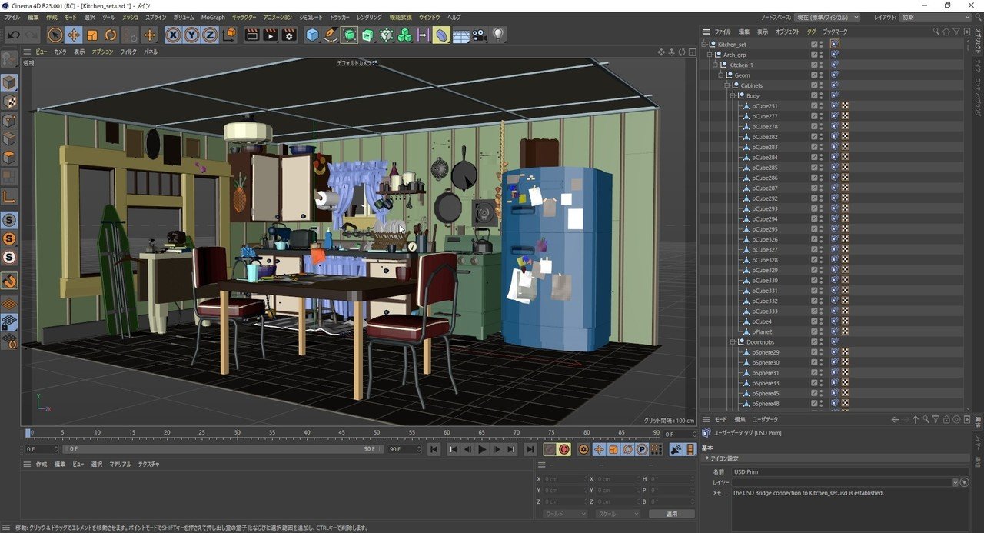Toggle the Z axis lock
The height and width of the screenshot is (533, 984).
[210, 35]
